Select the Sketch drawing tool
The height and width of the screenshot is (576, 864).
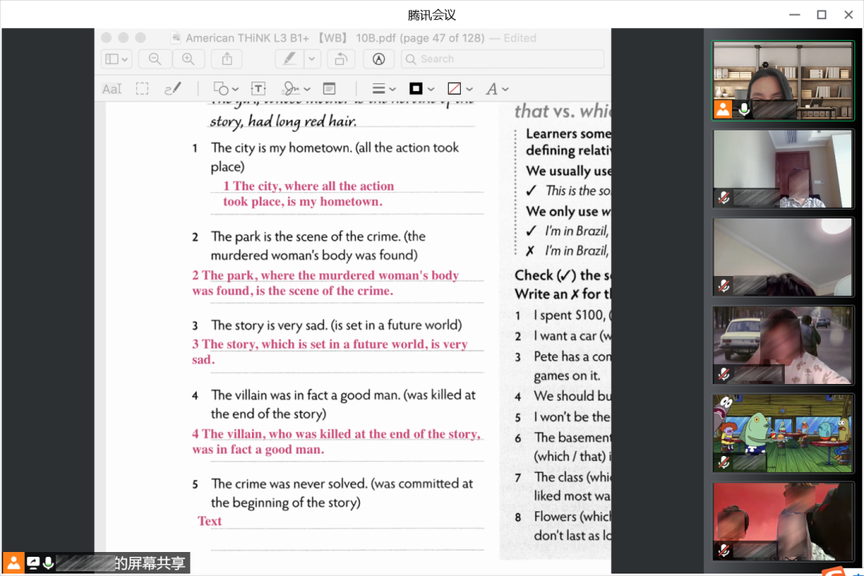[x=173, y=89]
